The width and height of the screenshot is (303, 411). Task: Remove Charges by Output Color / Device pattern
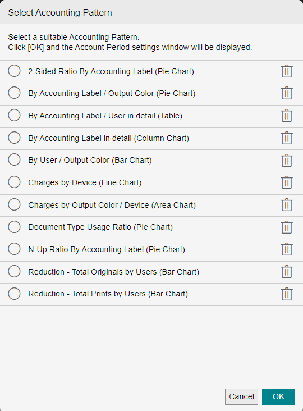point(287,205)
